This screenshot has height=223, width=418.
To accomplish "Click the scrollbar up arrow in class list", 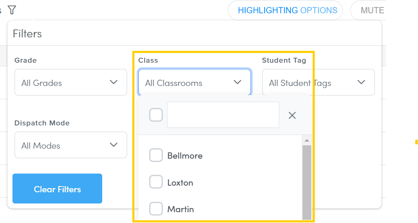I will click(x=307, y=140).
